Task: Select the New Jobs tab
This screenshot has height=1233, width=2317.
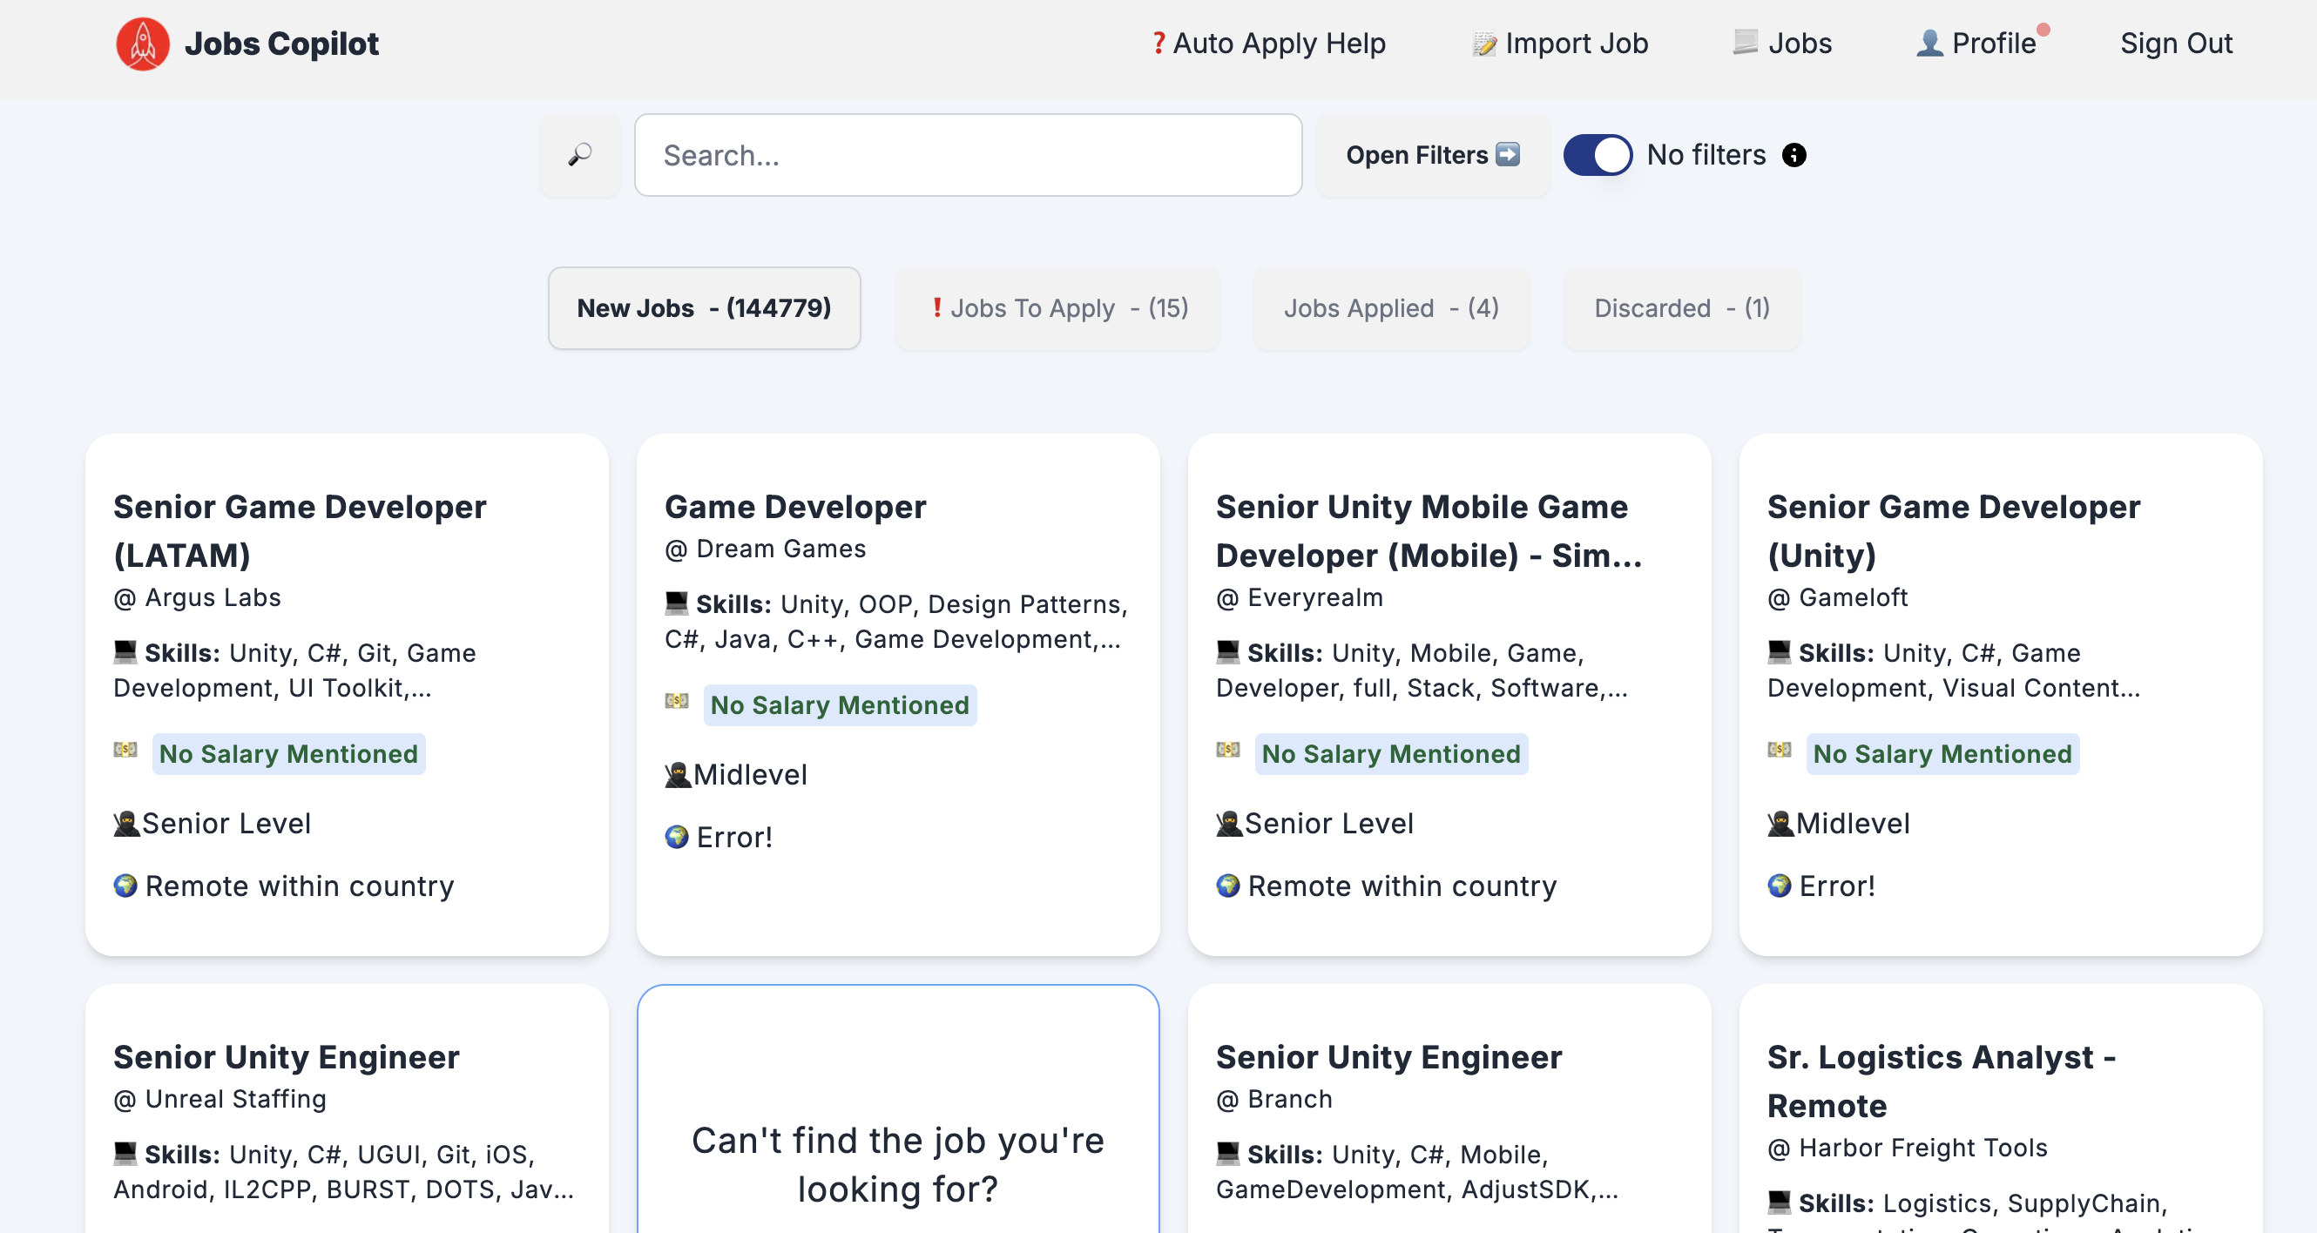Action: 705,308
